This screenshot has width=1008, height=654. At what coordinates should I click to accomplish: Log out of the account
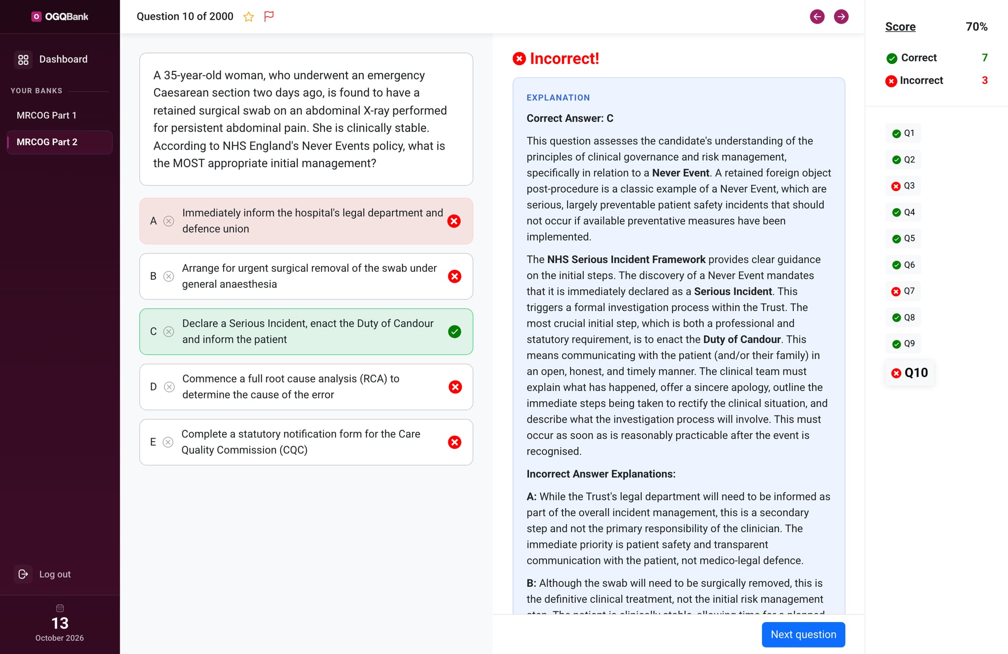[43, 574]
